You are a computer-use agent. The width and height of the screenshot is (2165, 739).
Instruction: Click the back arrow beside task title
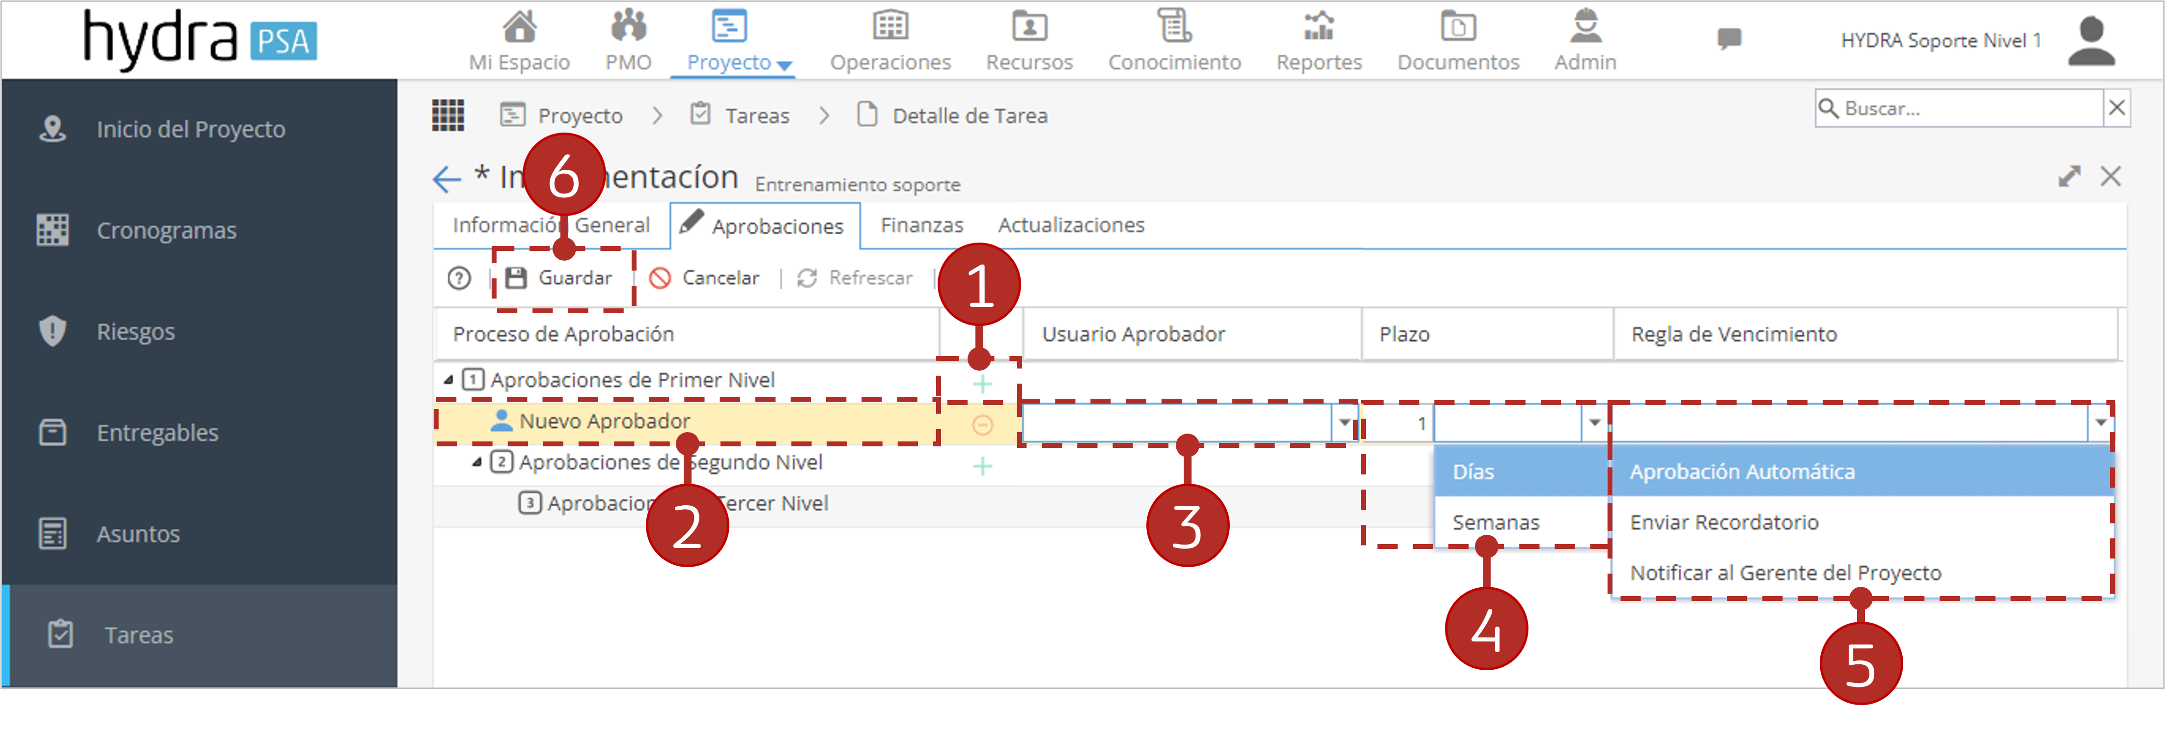click(x=446, y=178)
